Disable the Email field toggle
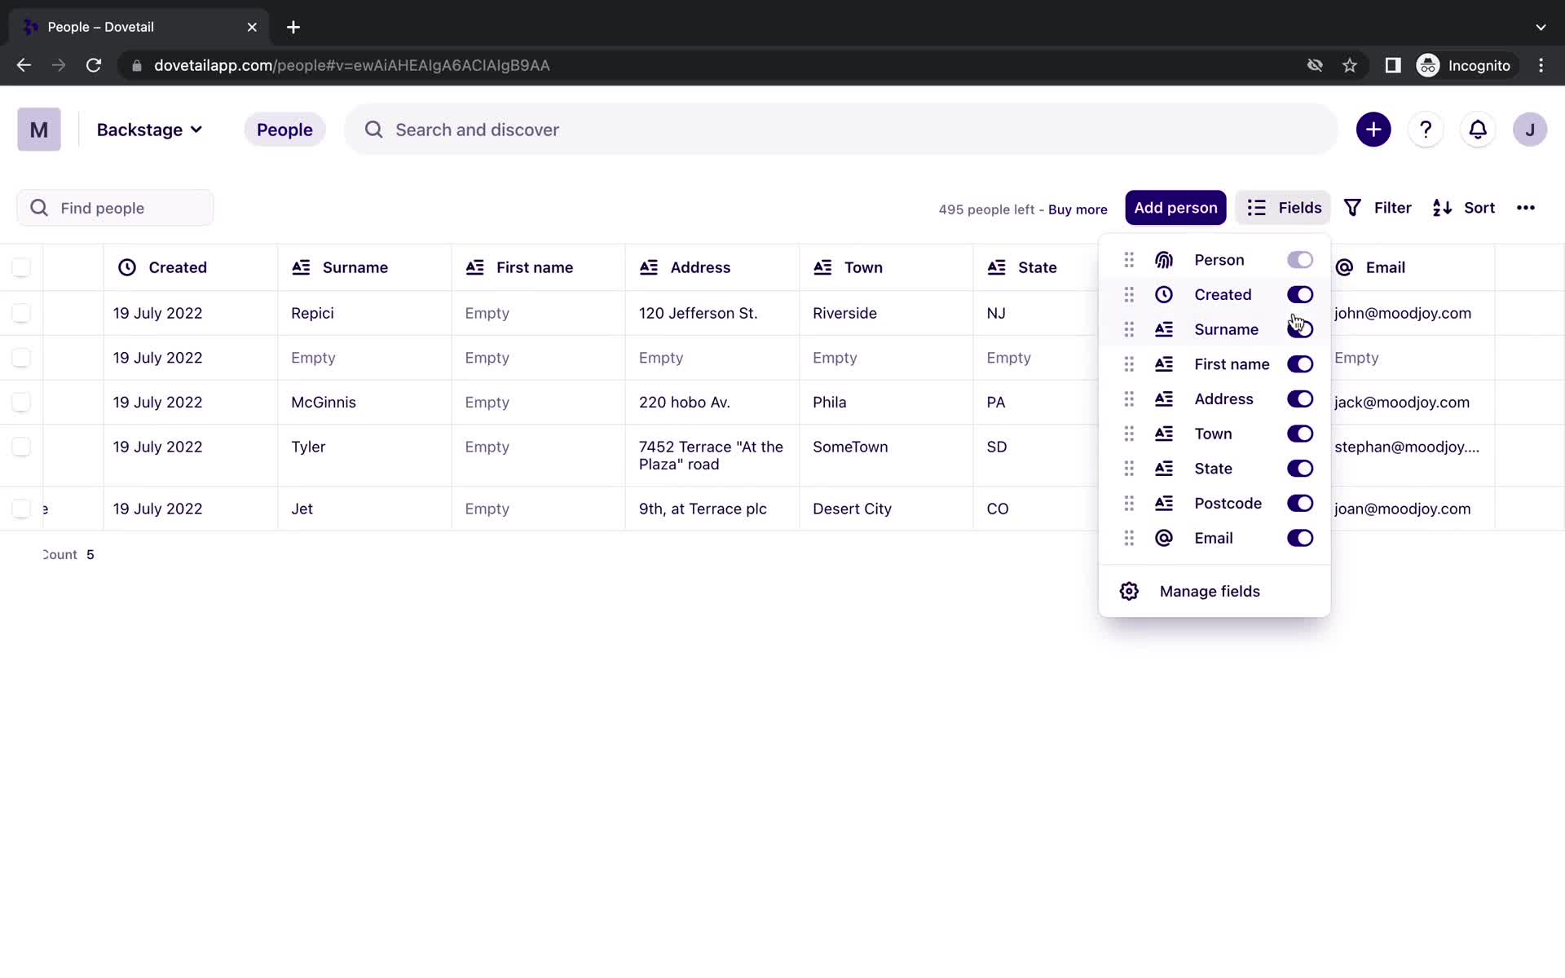 (x=1299, y=537)
